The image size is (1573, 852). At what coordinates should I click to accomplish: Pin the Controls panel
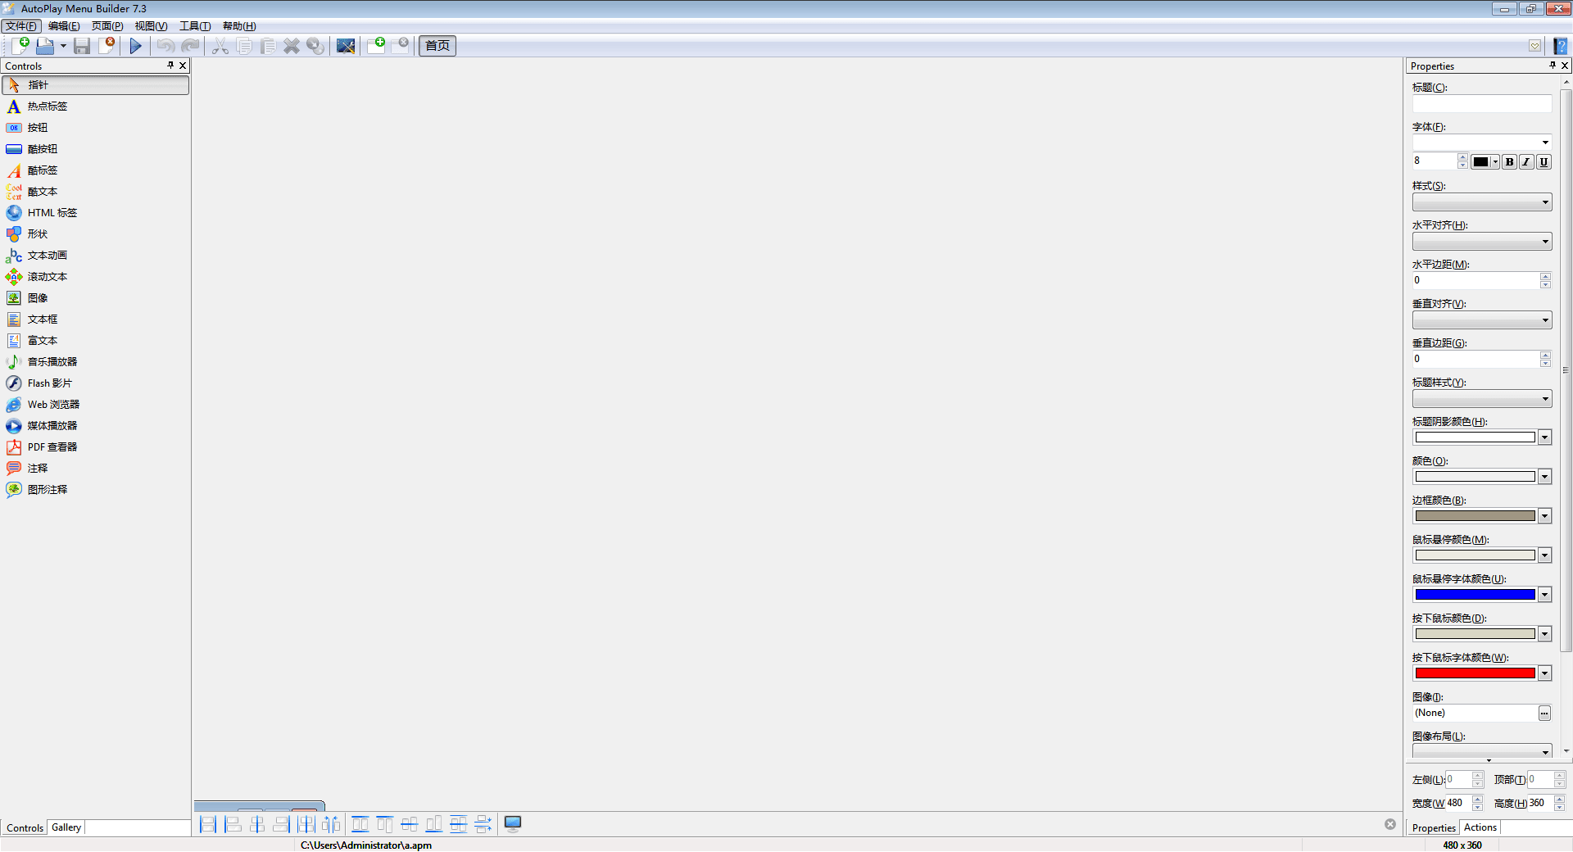(170, 66)
